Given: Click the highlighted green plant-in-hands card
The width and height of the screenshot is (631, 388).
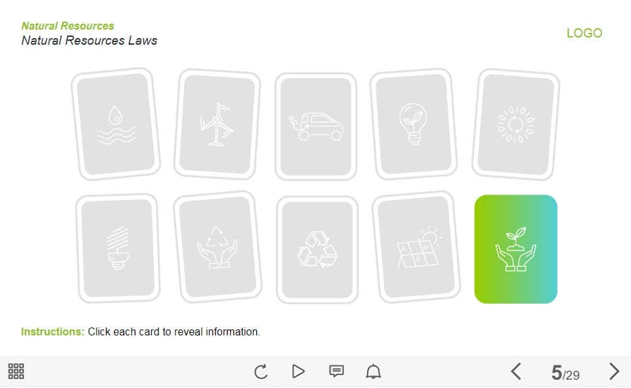Looking at the screenshot, I should (515, 249).
